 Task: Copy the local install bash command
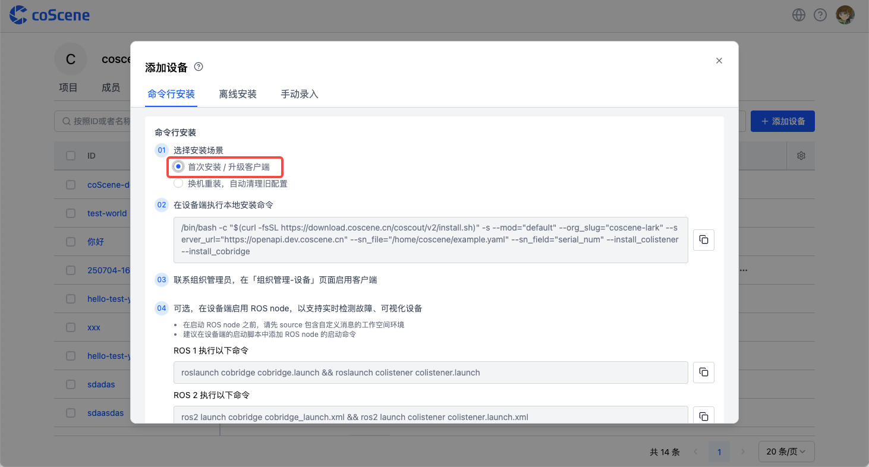point(704,239)
